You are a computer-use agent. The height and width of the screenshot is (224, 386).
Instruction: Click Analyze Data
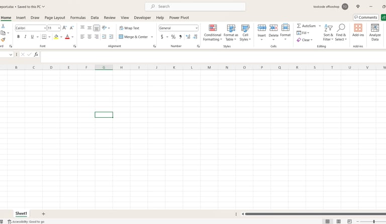[375, 33]
